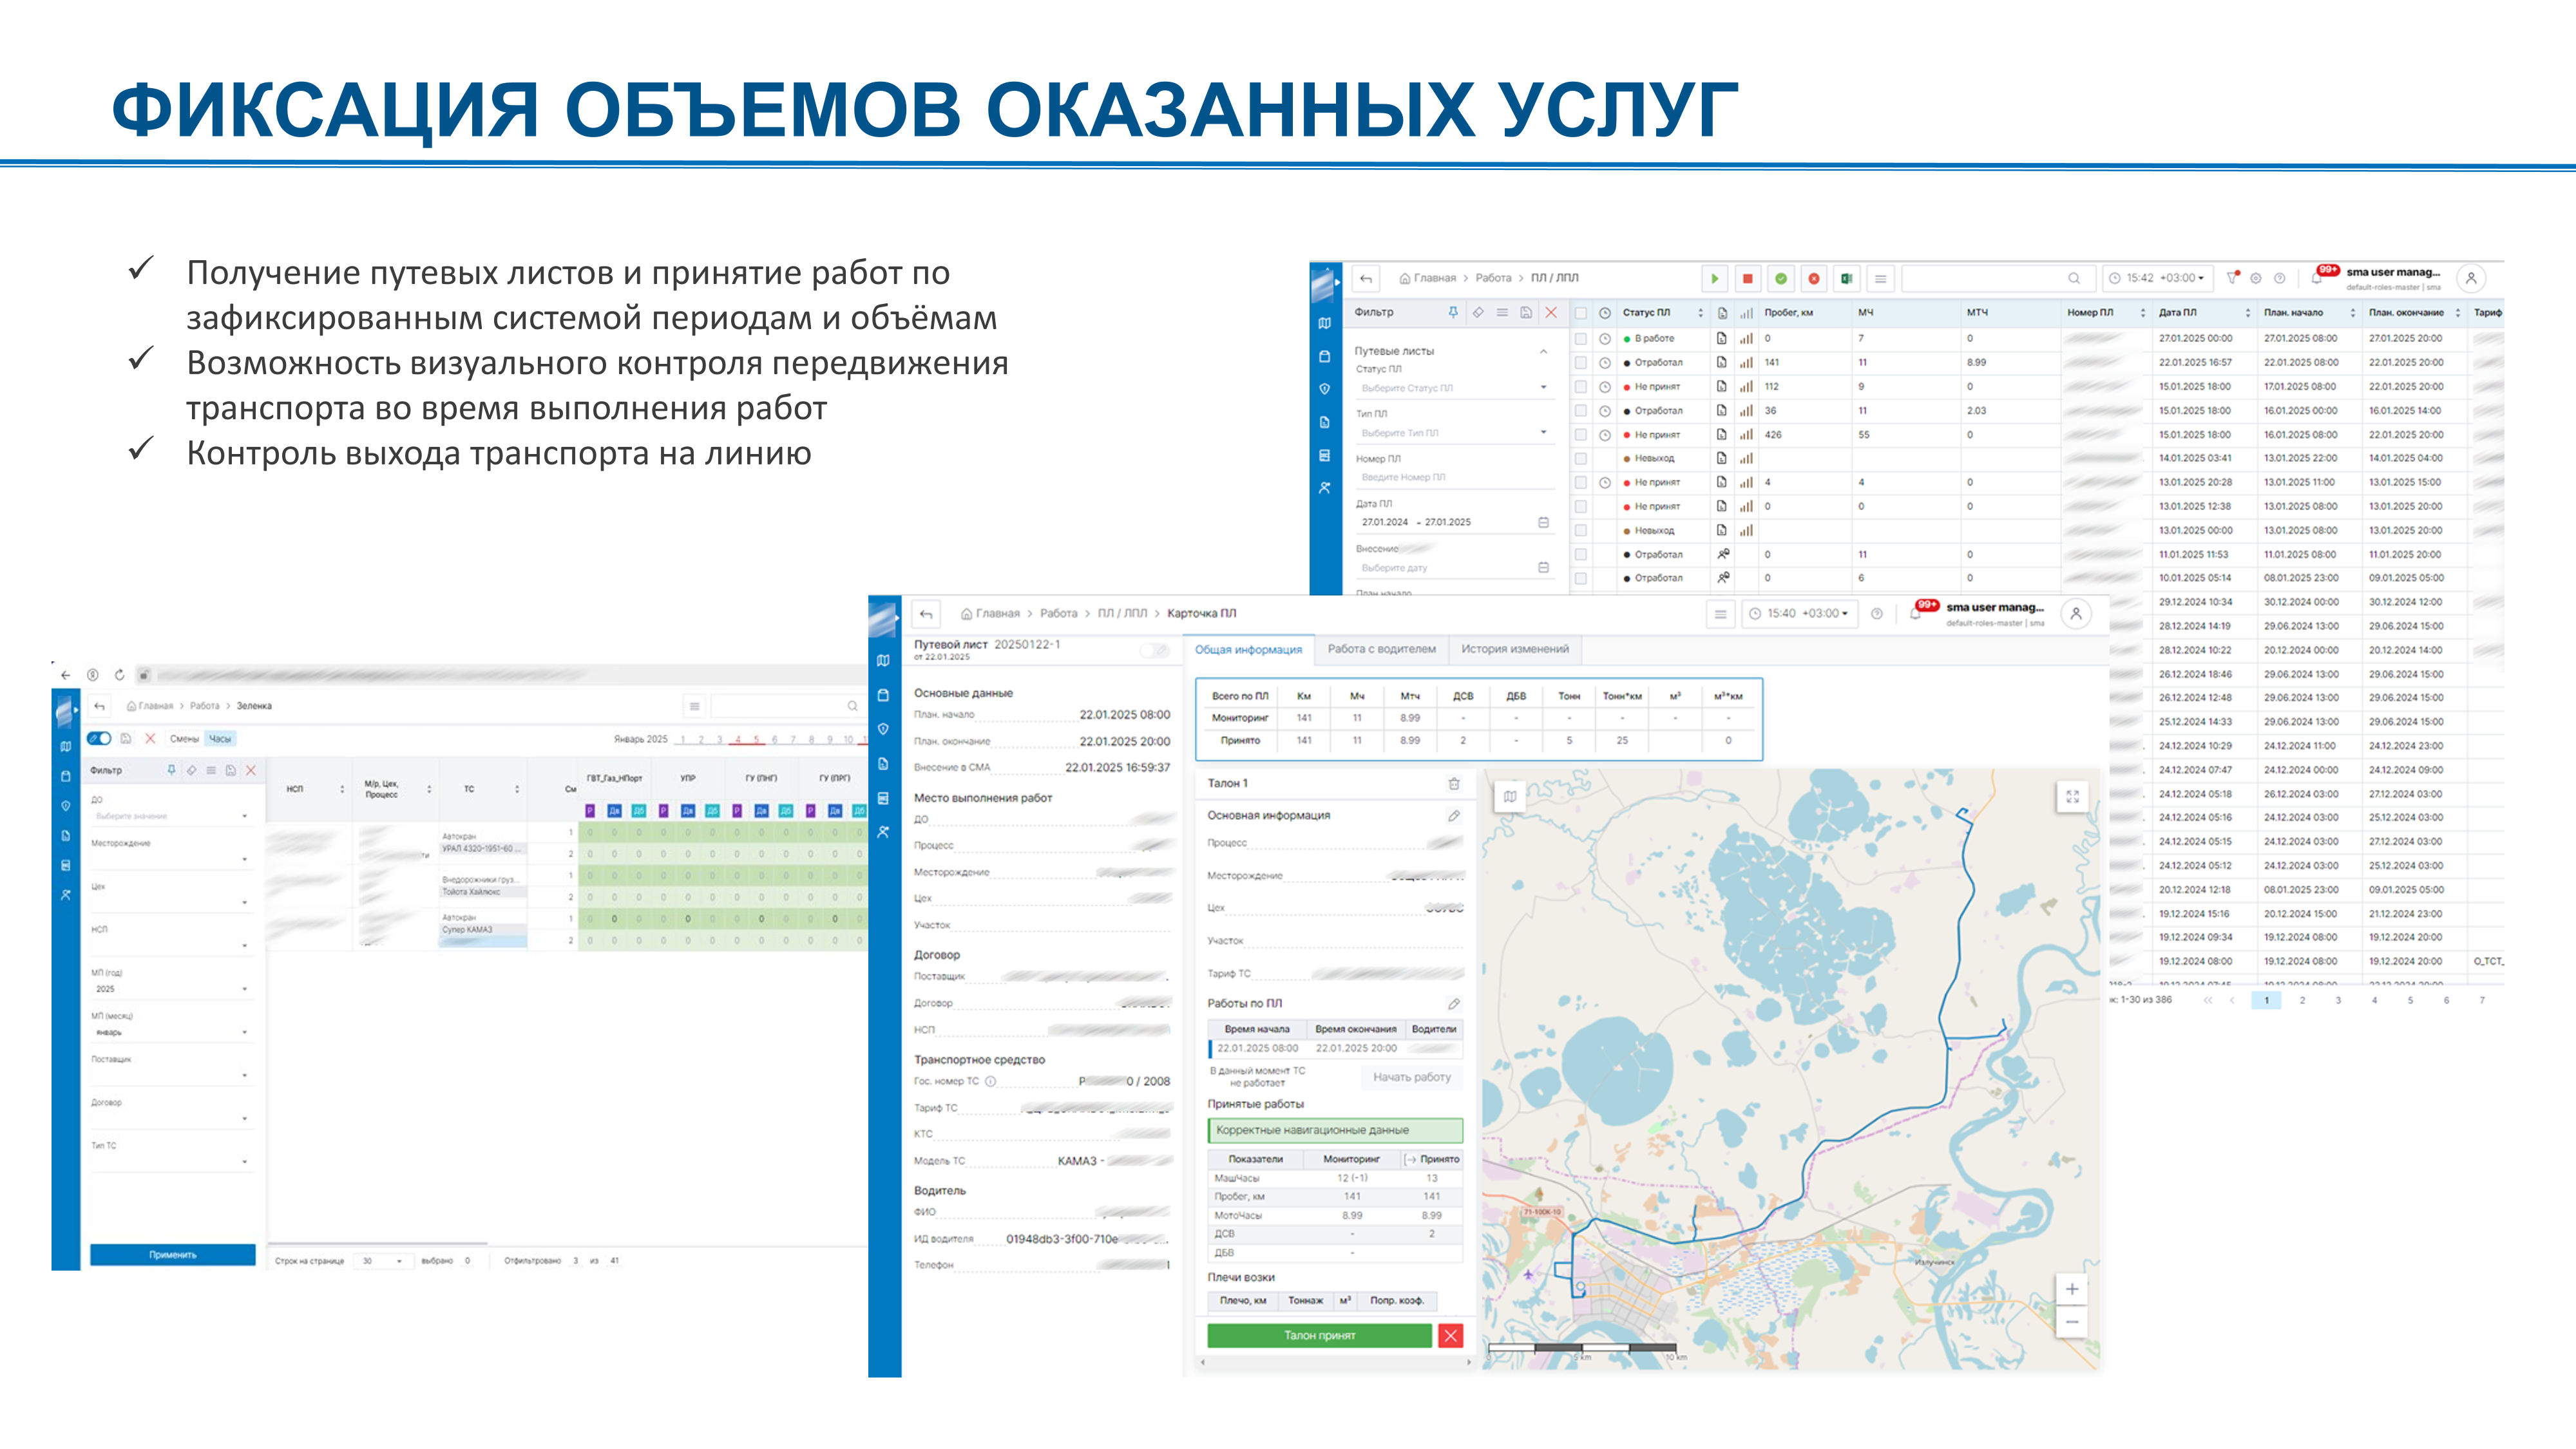
Task: Click Работа breadcrumb in ПЛ/ЛПЛ window
Action: pyautogui.click(x=1493, y=279)
